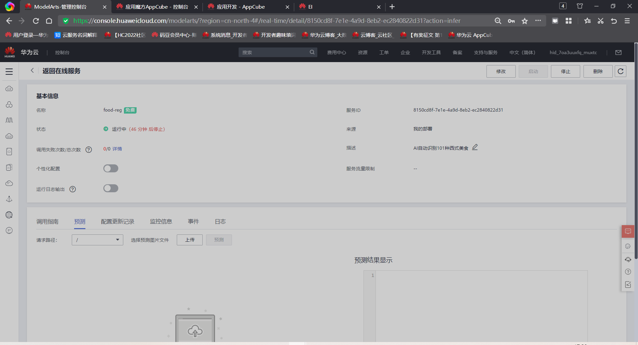Click the back arrow beside 返回在线服务

point(32,70)
